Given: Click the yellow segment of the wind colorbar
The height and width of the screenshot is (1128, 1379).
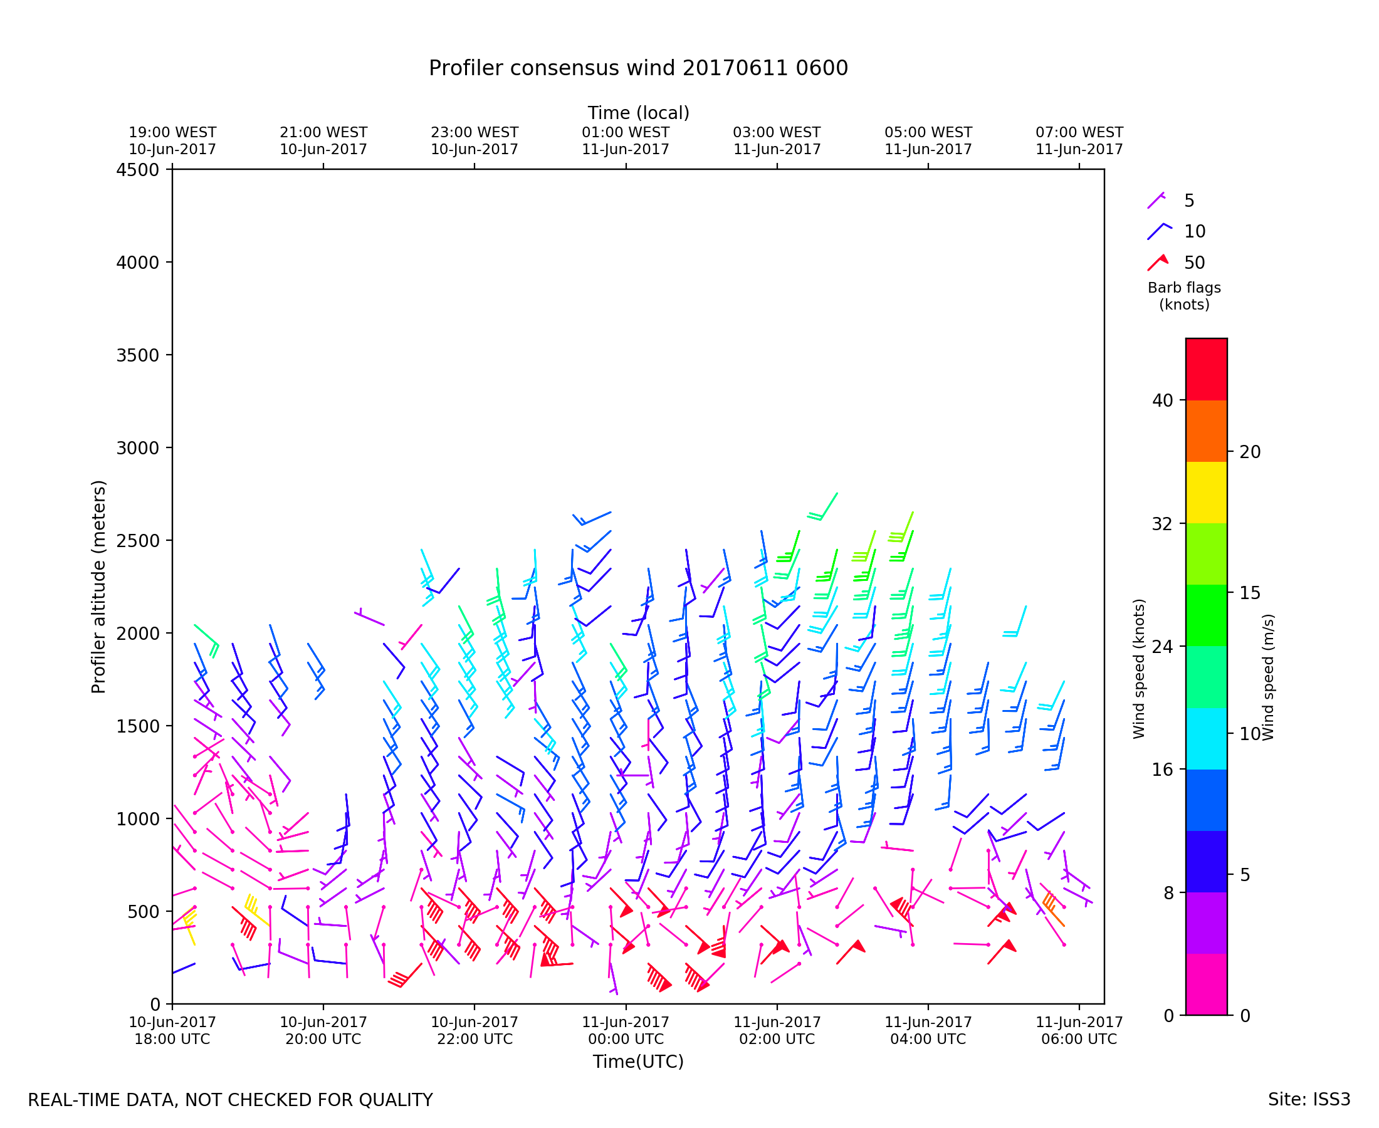Looking at the screenshot, I should 1206,493.
